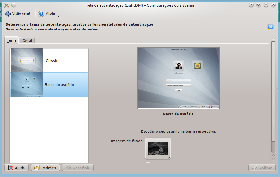
Task: Open the Imagem de fundo picker button
Action: coord(158,148)
